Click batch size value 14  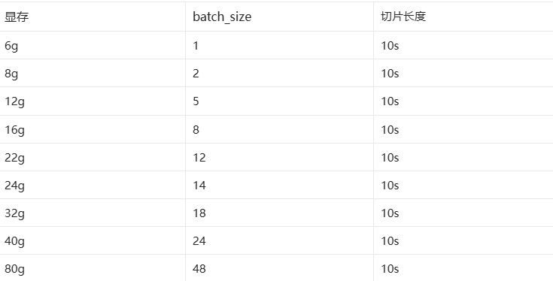pos(199,186)
